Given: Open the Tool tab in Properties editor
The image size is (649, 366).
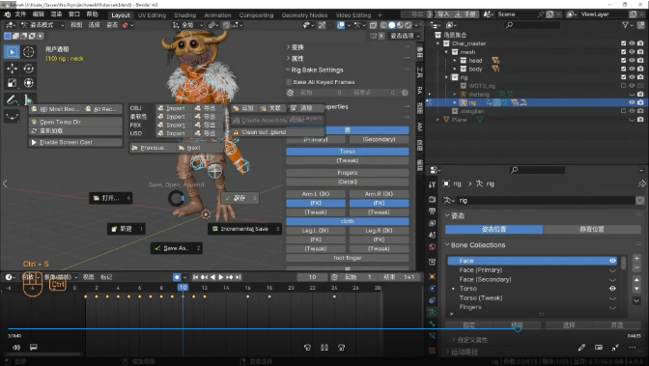Looking at the screenshot, I should coord(432,184).
